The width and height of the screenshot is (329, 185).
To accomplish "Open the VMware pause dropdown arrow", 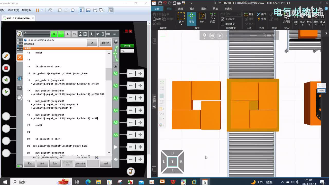I will (x=42, y=10).
